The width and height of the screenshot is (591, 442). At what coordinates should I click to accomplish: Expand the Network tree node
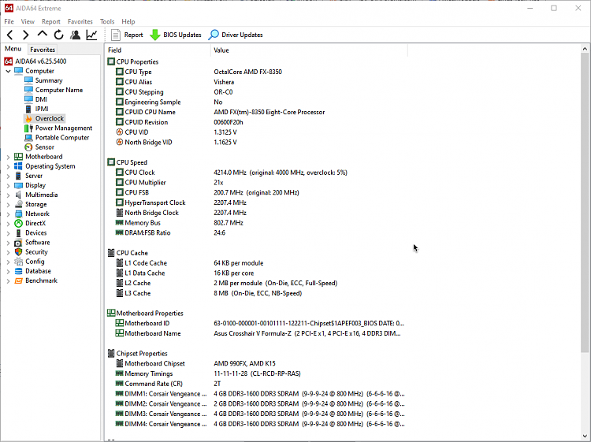coord(8,214)
